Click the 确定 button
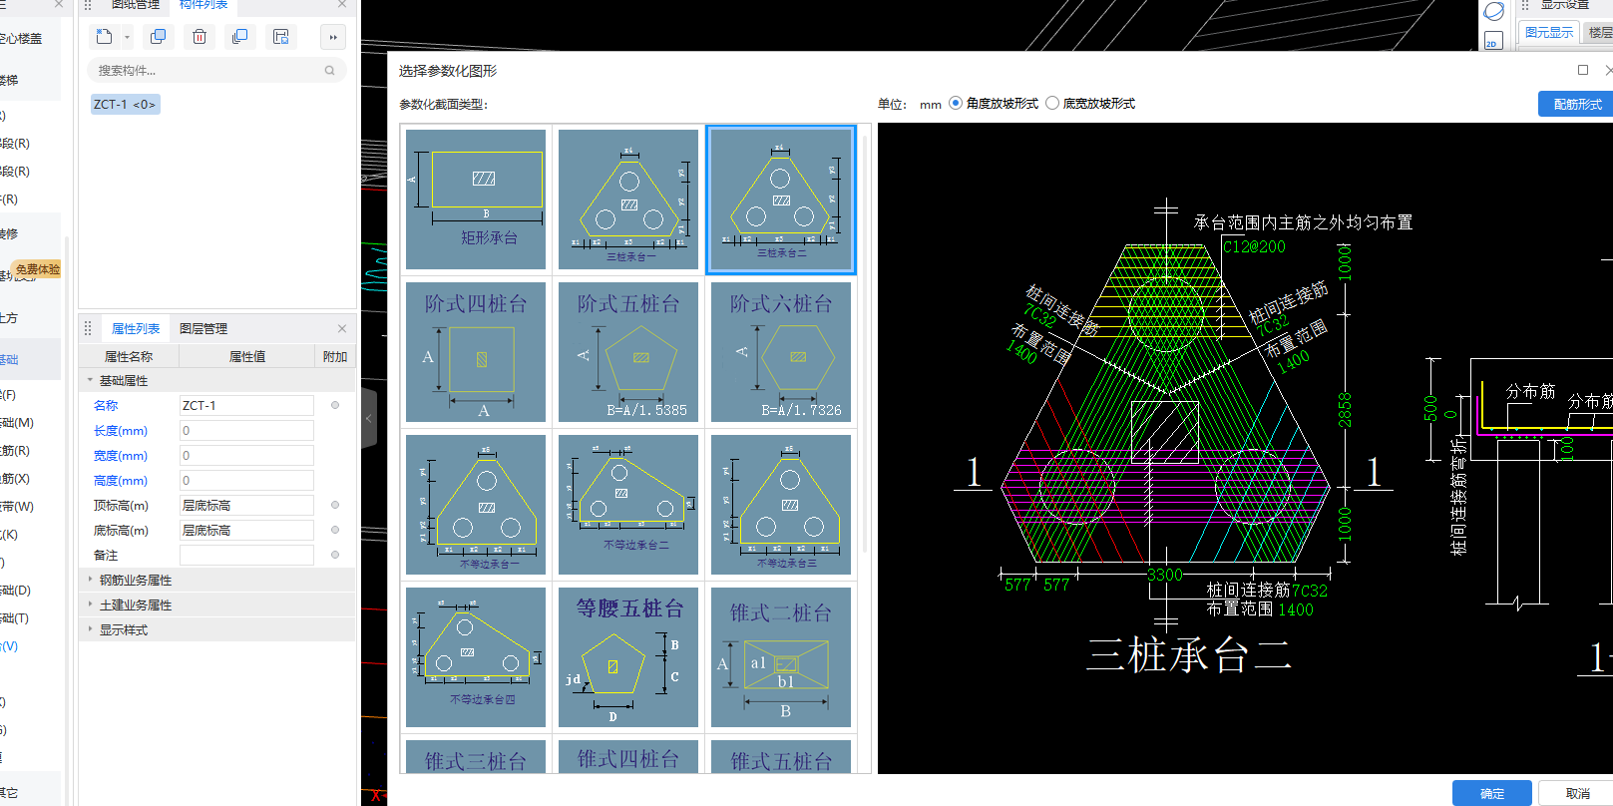Screen dimensions: 1613x806 [1492, 793]
